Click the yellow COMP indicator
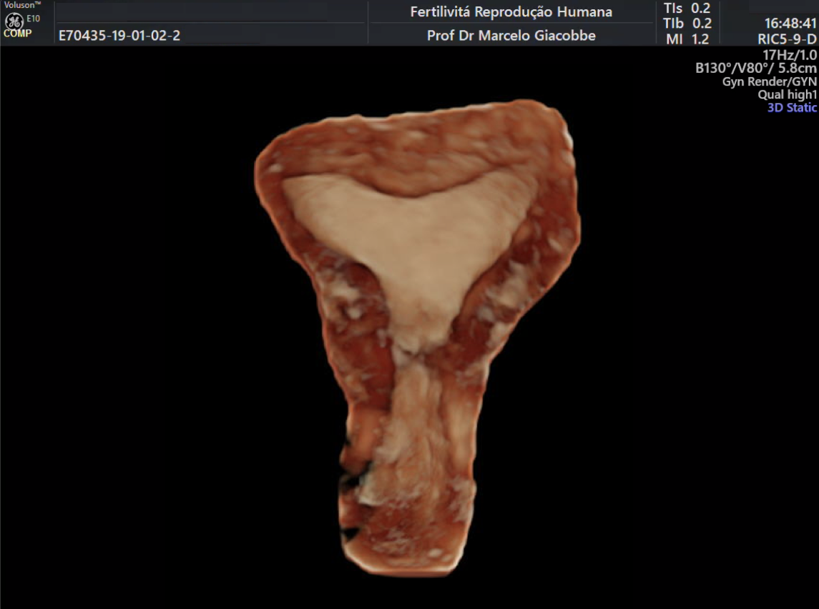819x609 pixels. click(17, 34)
